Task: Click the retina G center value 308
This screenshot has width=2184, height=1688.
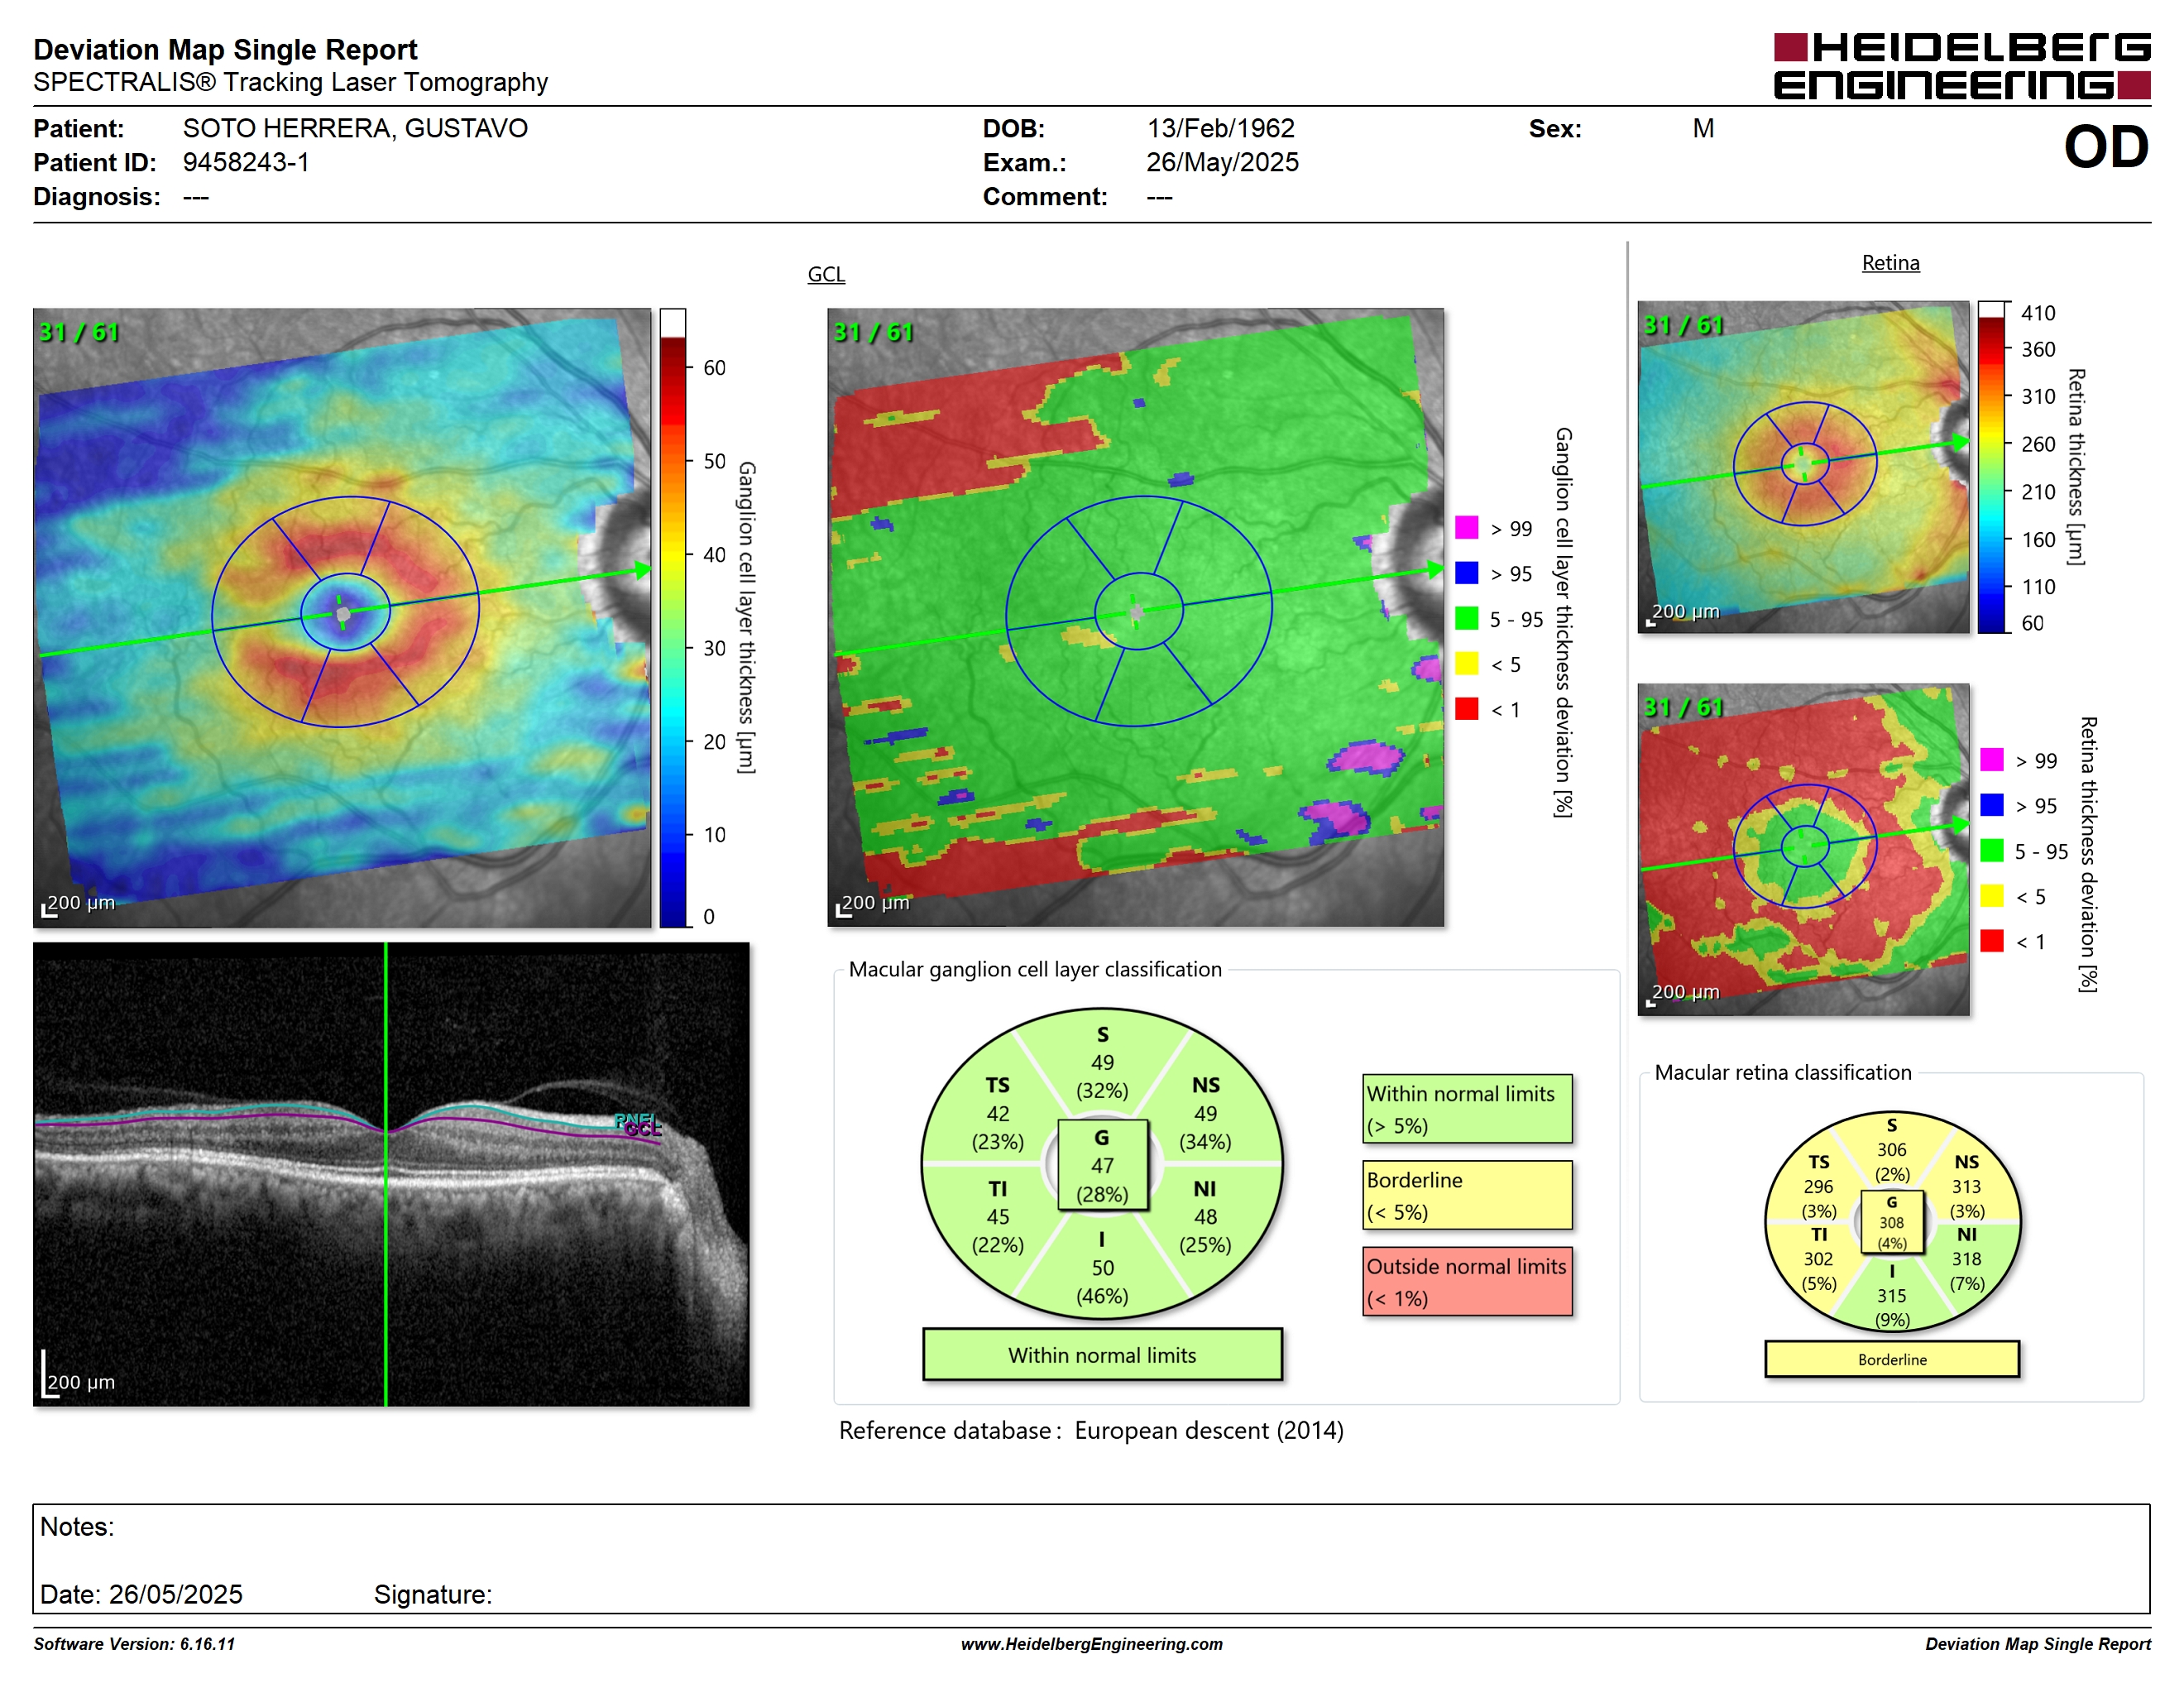Action: (x=1891, y=1222)
